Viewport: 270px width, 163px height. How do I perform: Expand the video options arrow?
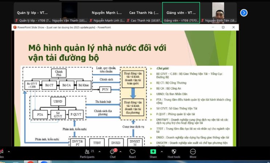pos(9,152)
